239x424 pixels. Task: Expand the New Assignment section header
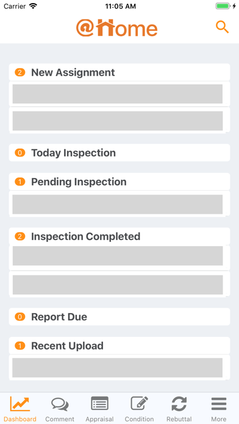[120, 72]
